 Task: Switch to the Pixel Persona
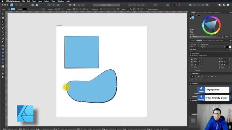(x=16, y=5)
